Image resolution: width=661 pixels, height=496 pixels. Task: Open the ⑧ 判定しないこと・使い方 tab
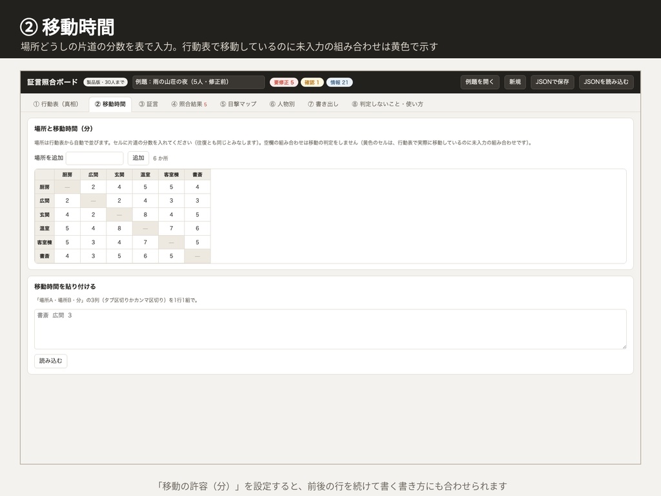(x=387, y=104)
